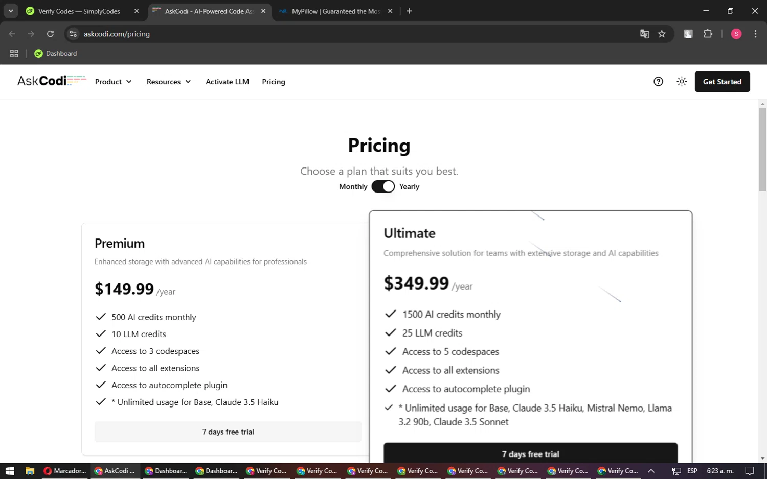Select the Ultimate plan title
This screenshot has height=479, width=767.
410,233
